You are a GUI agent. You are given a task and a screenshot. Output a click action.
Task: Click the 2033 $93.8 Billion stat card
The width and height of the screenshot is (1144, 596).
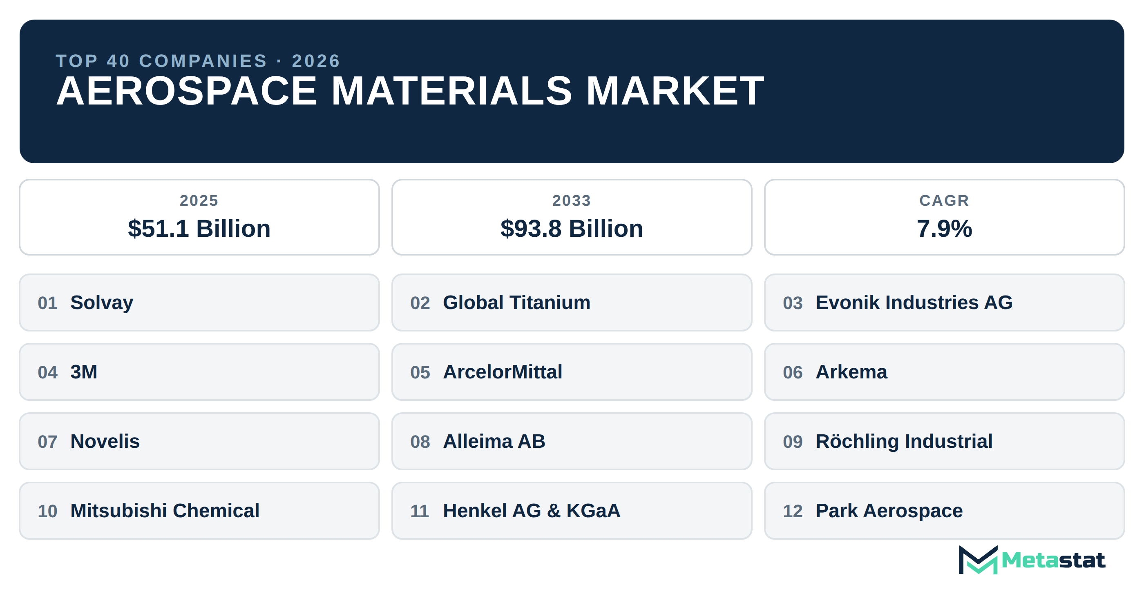572,217
